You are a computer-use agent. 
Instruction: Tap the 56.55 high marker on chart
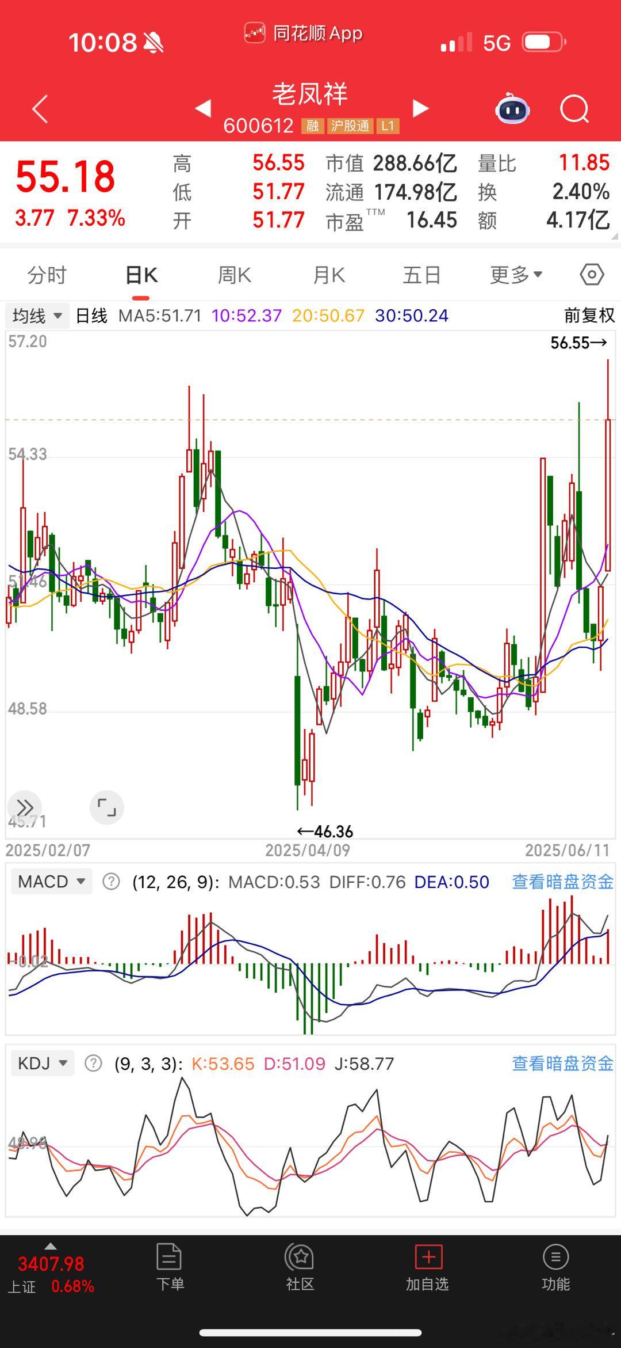coord(578,343)
